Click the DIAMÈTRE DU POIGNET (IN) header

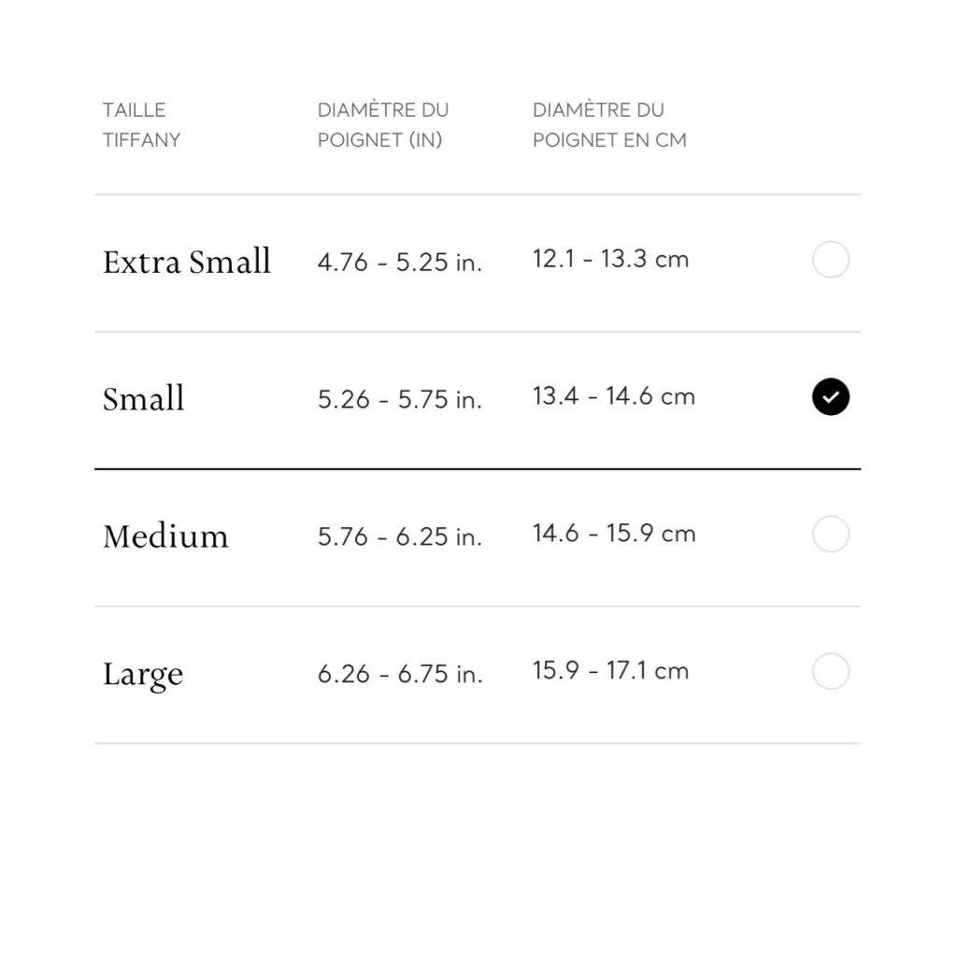(x=383, y=125)
